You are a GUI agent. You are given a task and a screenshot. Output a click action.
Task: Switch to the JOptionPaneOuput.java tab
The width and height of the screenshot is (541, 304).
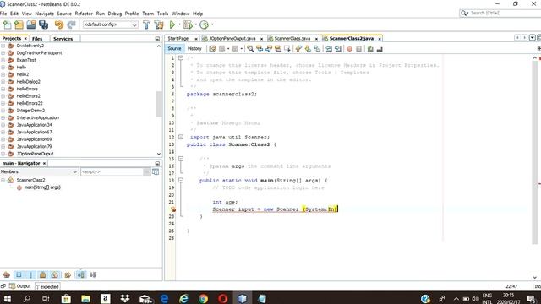coord(232,39)
